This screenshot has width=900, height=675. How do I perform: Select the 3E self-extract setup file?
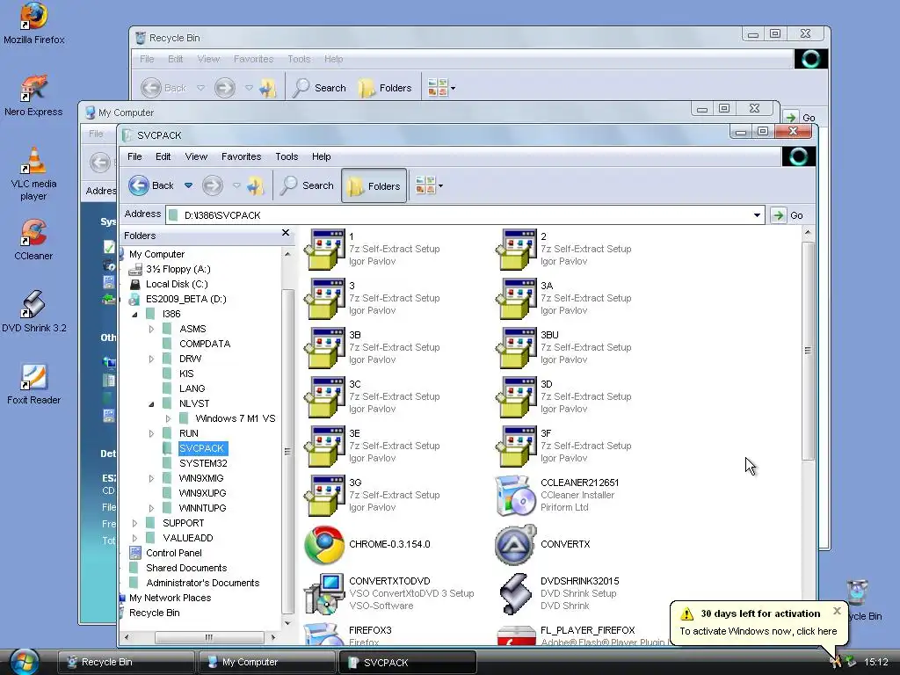pos(373,446)
